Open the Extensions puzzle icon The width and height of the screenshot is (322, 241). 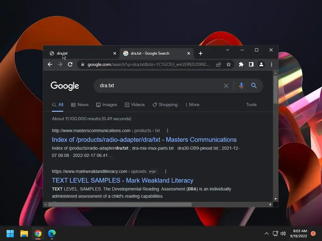pyautogui.click(x=241, y=64)
